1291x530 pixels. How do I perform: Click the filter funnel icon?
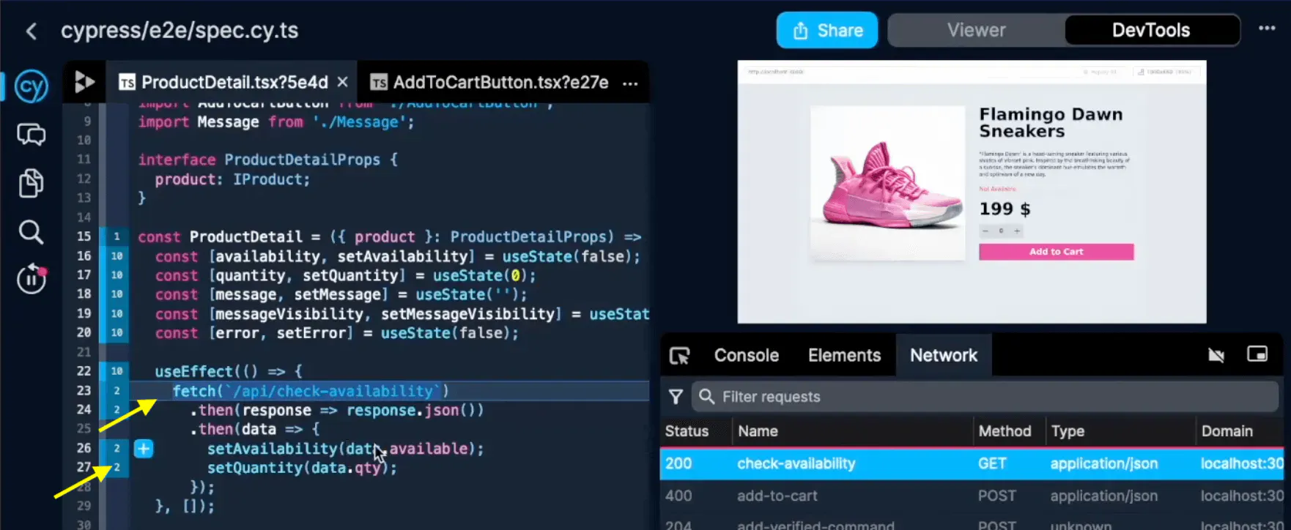[x=676, y=397]
